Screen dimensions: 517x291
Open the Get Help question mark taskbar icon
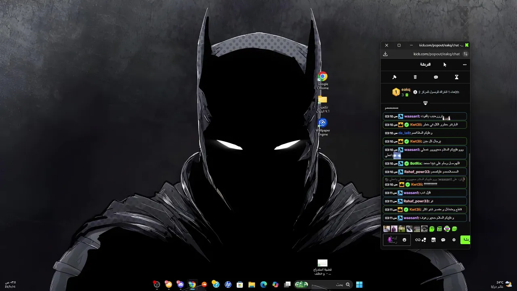pos(216,285)
